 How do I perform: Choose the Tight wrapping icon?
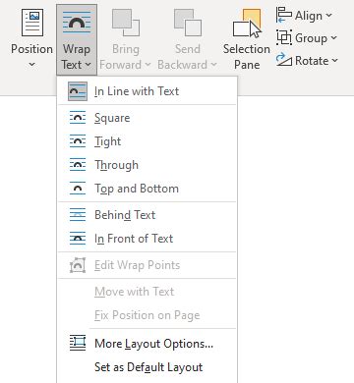click(78, 141)
